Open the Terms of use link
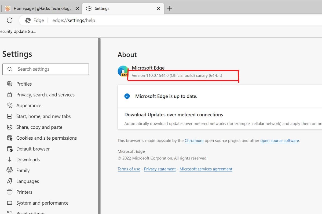The image size is (322, 214). click(129, 169)
